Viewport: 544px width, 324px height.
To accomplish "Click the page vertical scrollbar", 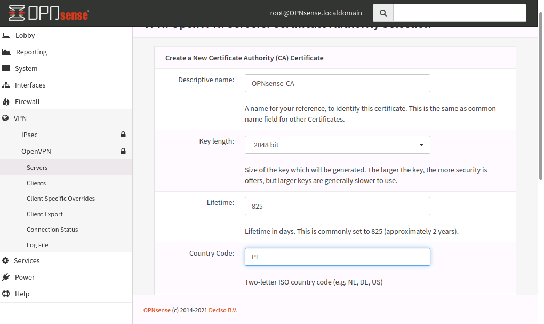I will click(541, 96).
